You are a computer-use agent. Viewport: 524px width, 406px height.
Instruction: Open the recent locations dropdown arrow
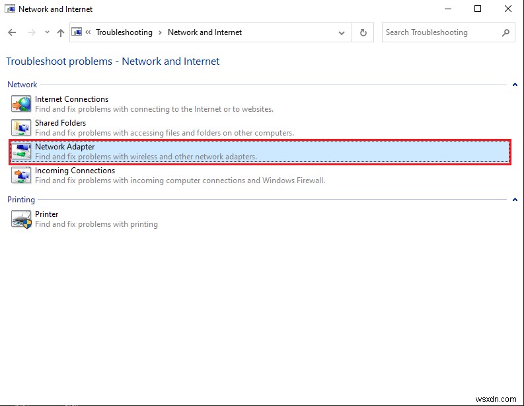point(47,32)
